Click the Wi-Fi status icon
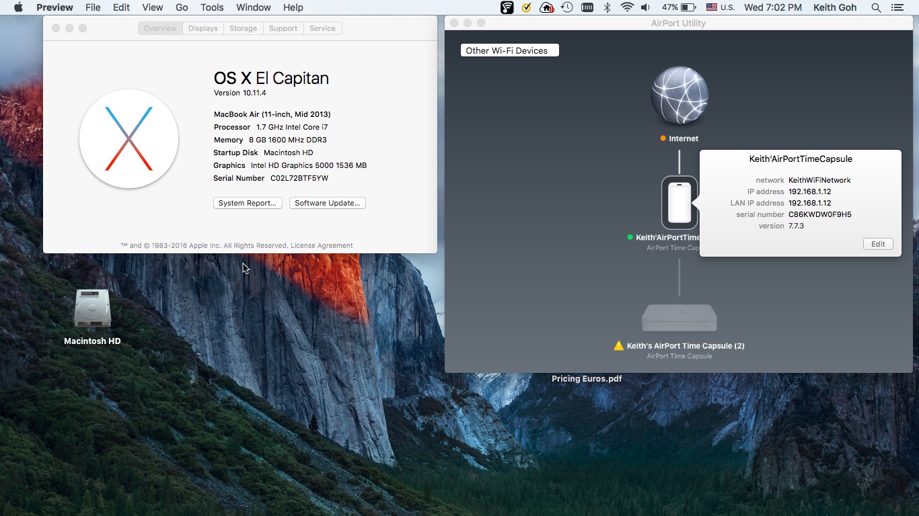Screen dimensions: 919x516 tap(627, 7)
